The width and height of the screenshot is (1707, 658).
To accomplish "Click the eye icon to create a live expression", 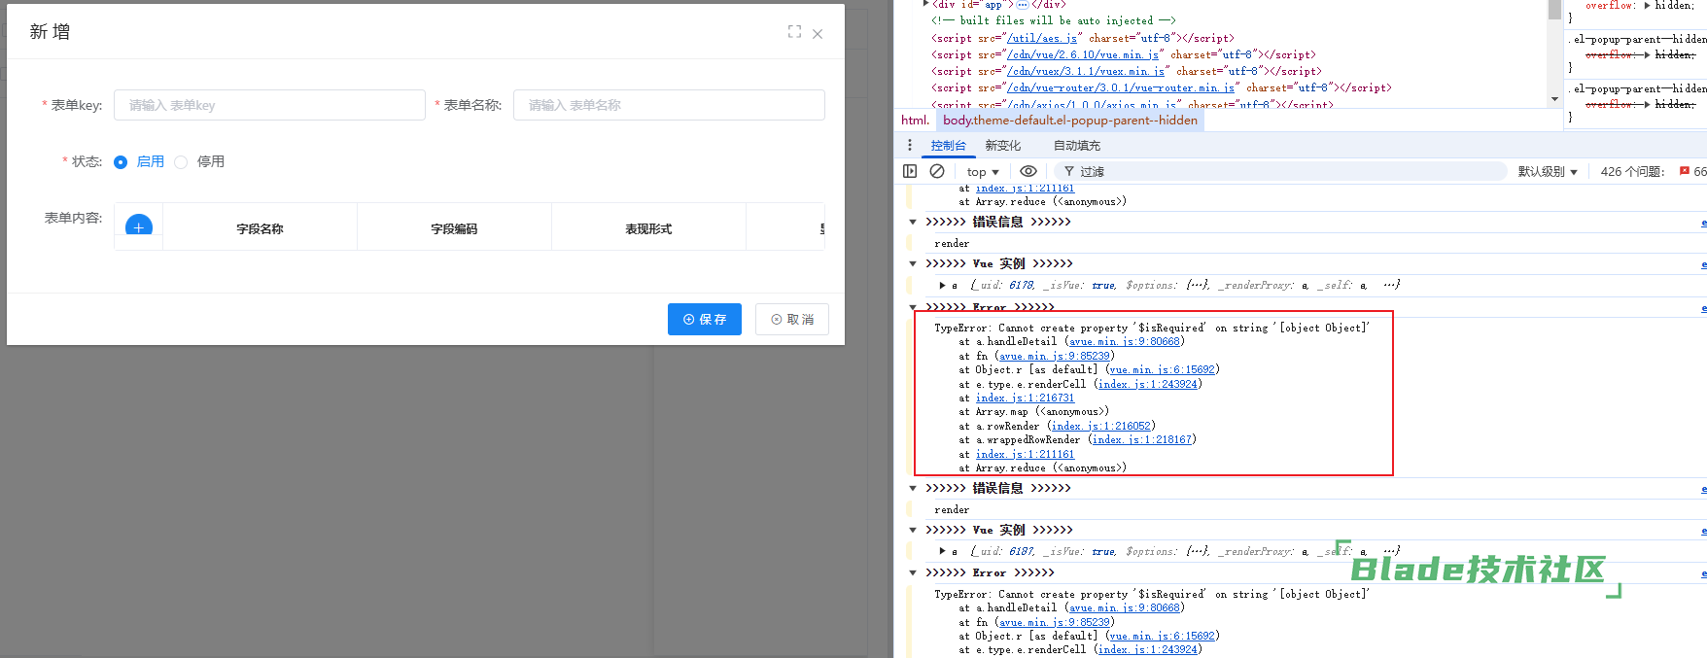I will coord(1028,171).
